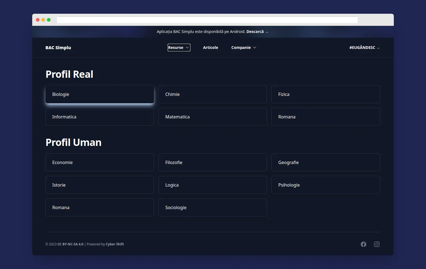Image resolution: width=426 pixels, height=269 pixels.
Task: Open the Facebook page icon in footer
Action: [364, 244]
